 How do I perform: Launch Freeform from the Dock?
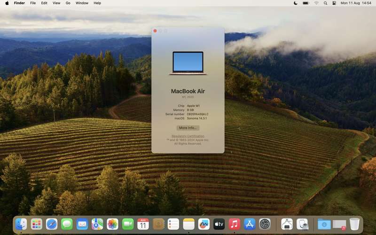(x=204, y=224)
